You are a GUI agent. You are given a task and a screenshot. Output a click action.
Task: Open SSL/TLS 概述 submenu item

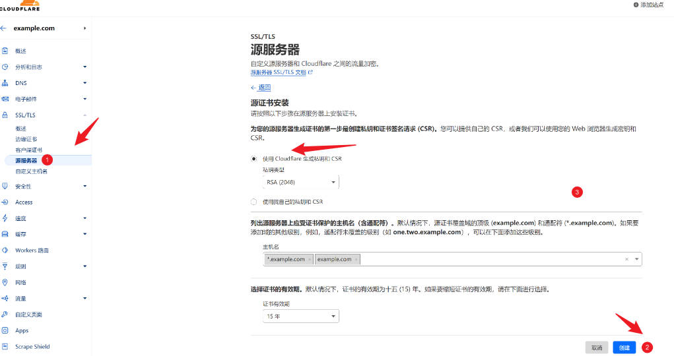pyautogui.click(x=20, y=129)
